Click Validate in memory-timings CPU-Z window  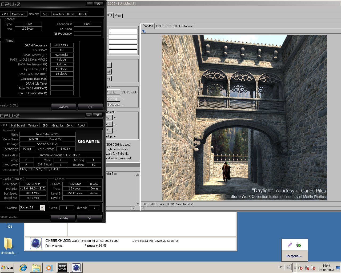(63, 107)
